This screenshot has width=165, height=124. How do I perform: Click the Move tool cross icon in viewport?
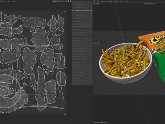click(x=98, y=43)
